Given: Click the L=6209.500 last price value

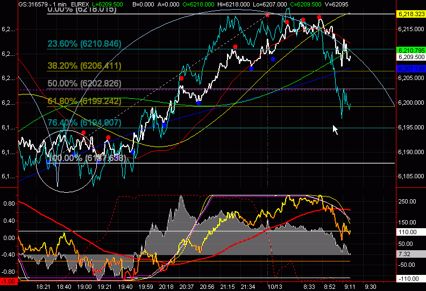Looking at the screenshot, I should click(x=108, y=4).
